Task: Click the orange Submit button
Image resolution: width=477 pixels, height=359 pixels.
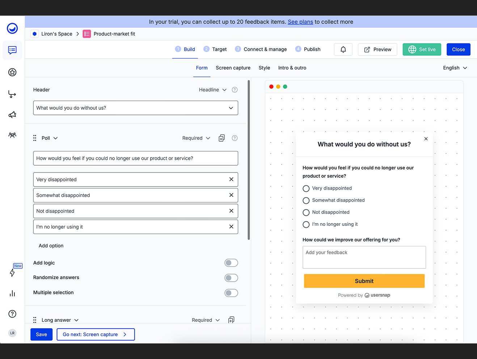Action: coord(364,281)
